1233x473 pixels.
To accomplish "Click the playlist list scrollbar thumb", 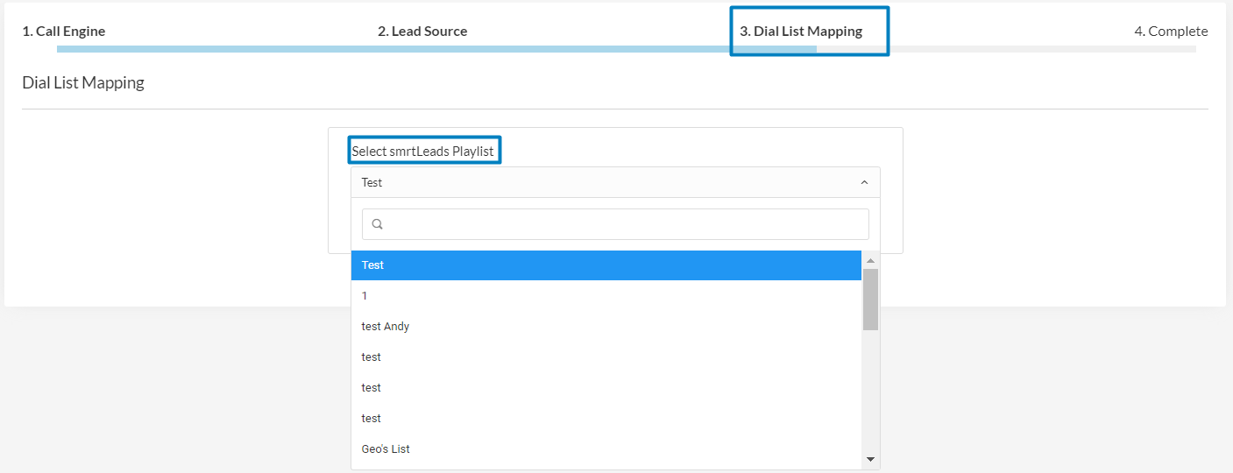I will coord(870,299).
